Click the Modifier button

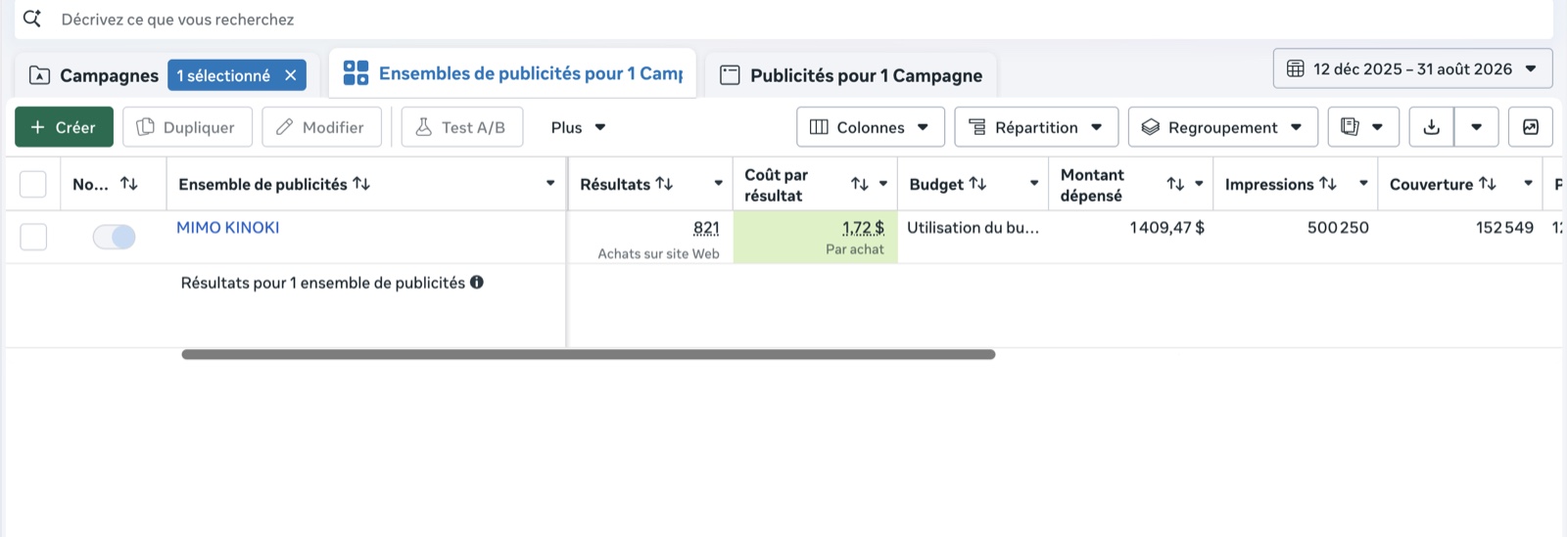321,127
